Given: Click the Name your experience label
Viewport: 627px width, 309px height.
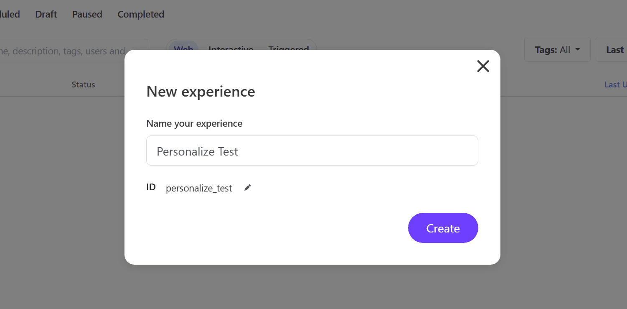Looking at the screenshot, I should point(194,123).
